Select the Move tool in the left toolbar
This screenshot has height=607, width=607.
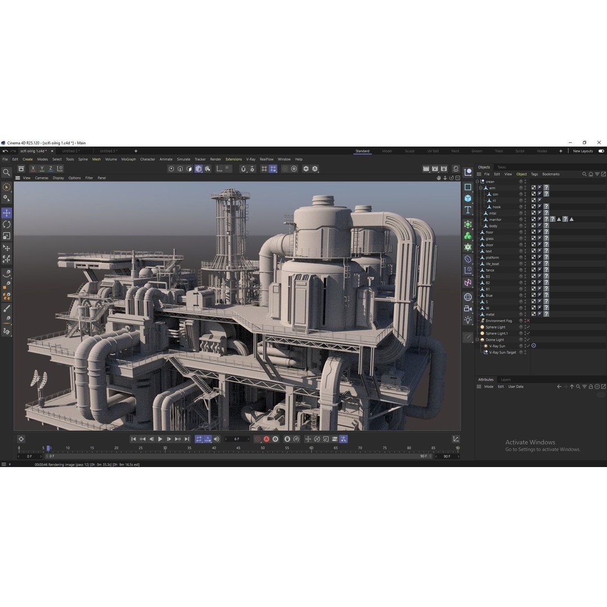[x=7, y=212]
